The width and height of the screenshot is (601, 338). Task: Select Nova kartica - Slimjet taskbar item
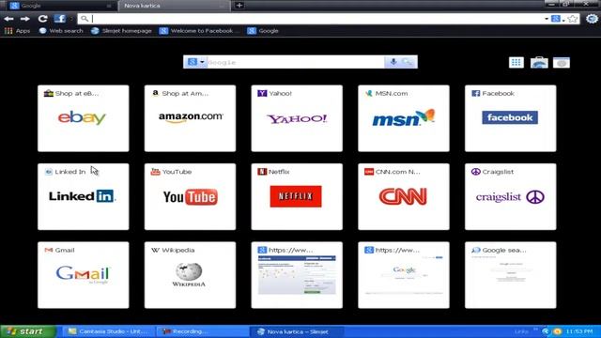(297, 331)
